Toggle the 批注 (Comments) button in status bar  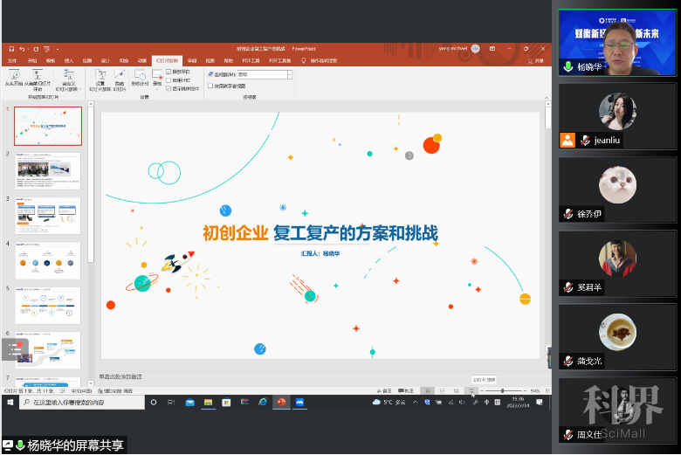coord(406,391)
